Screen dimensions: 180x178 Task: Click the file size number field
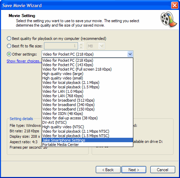(61, 46)
